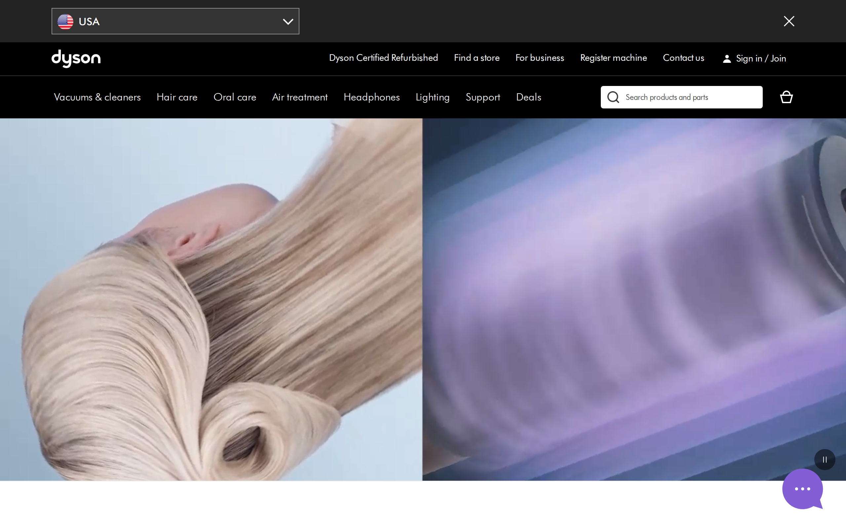846x529 pixels.
Task: Click Register machine link
Action: (x=613, y=58)
